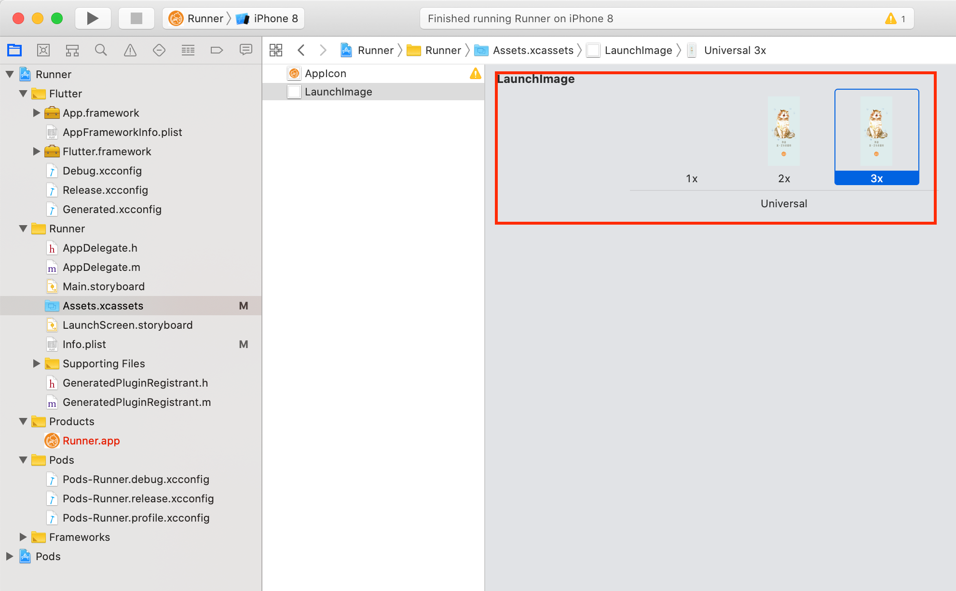The height and width of the screenshot is (591, 956).
Task: Click the Run (play) button
Action: [93, 18]
